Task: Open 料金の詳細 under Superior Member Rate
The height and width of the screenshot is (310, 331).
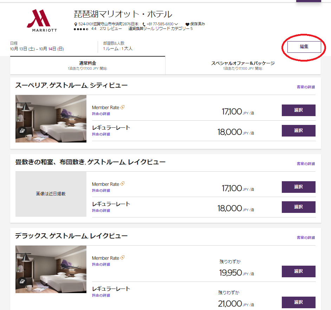Action: pos(101,114)
